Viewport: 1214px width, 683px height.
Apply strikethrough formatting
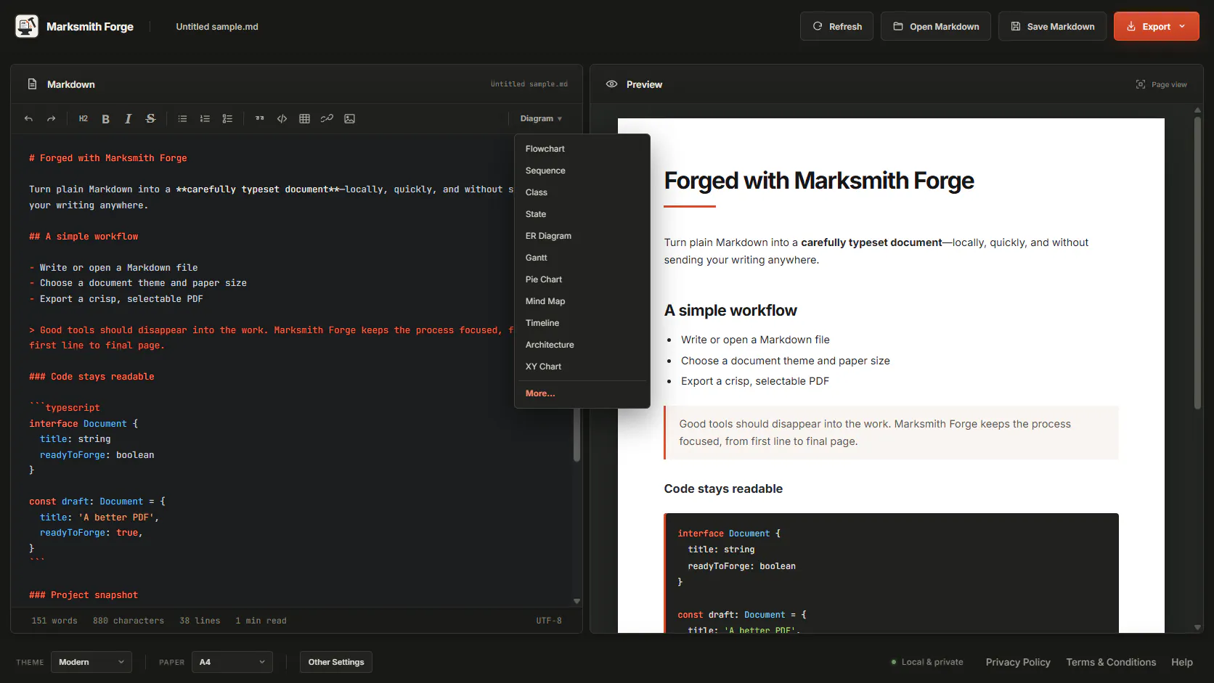pyautogui.click(x=151, y=118)
